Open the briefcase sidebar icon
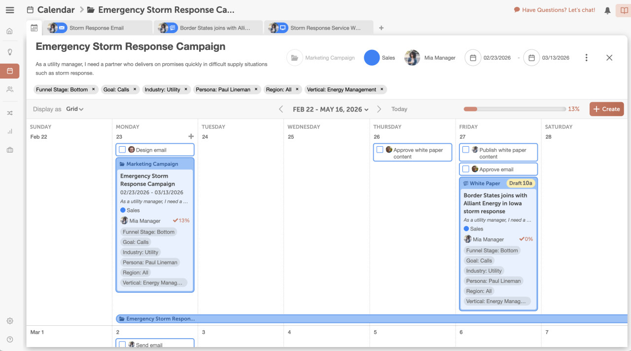This screenshot has height=351, width=631. (9, 150)
